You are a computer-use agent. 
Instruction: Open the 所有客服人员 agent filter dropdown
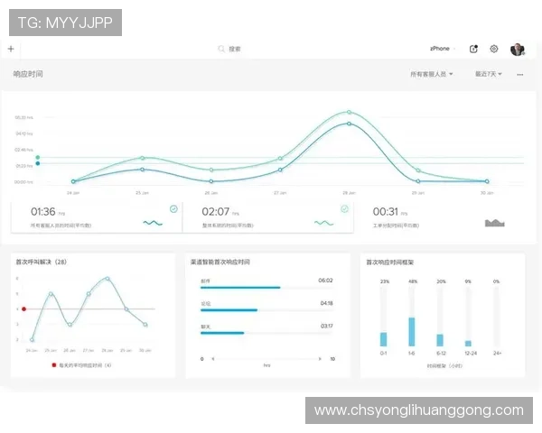(x=432, y=74)
